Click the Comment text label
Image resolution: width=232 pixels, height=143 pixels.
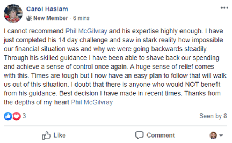(160, 135)
